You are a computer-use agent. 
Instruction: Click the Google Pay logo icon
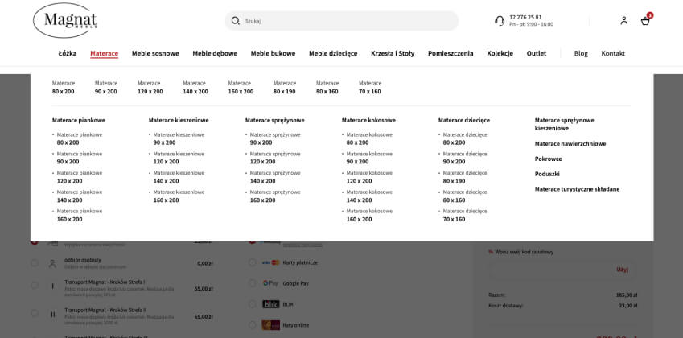269,284
